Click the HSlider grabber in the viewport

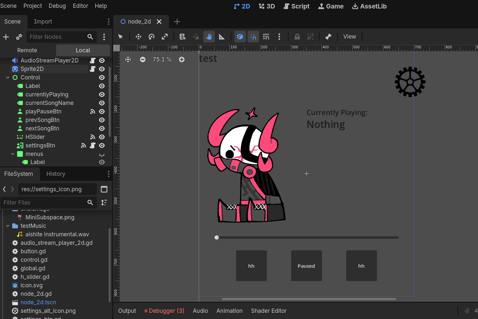pyautogui.click(x=217, y=238)
